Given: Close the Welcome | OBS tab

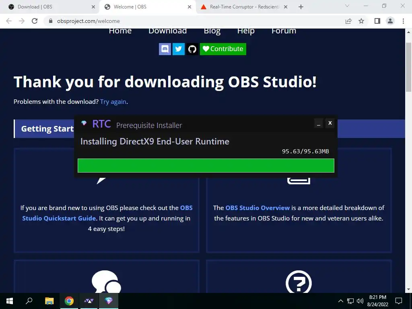Looking at the screenshot, I should (190, 7).
